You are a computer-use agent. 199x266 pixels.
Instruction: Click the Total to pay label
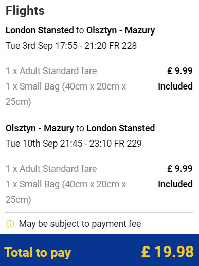tap(38, 253)
